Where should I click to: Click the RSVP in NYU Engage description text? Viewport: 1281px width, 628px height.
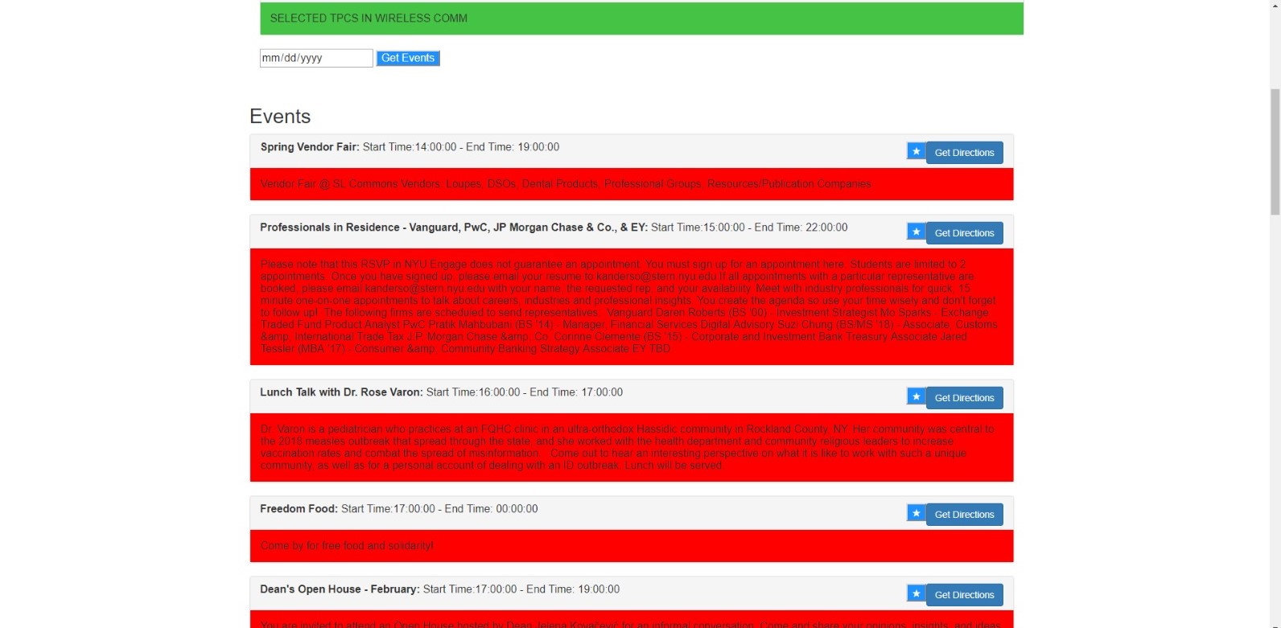tap(629, 306)
